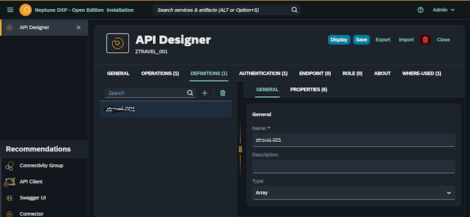Open the Swagger UI recommendation

33,198
